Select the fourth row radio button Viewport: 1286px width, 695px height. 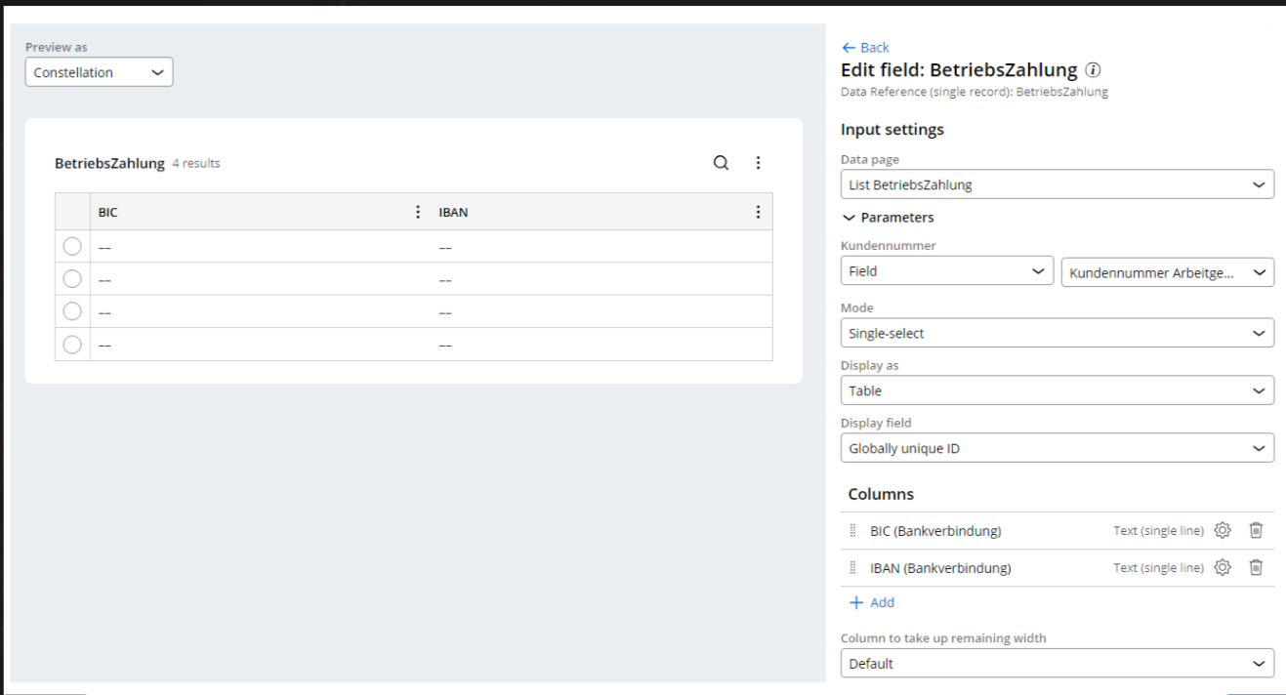point(72,344)
